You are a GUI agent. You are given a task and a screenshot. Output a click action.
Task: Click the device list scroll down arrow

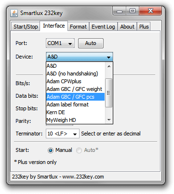109,120
